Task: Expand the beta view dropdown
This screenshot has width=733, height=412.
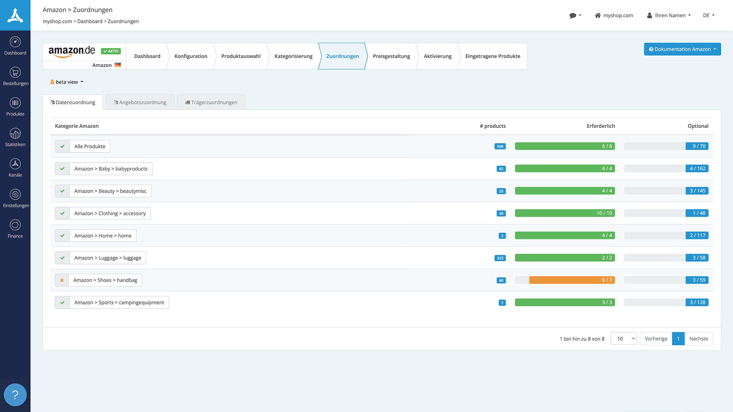Action: click(67, 82)
